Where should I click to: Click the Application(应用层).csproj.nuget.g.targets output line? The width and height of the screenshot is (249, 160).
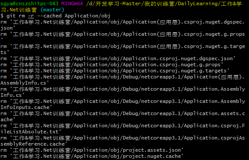[x=122, y=49]
